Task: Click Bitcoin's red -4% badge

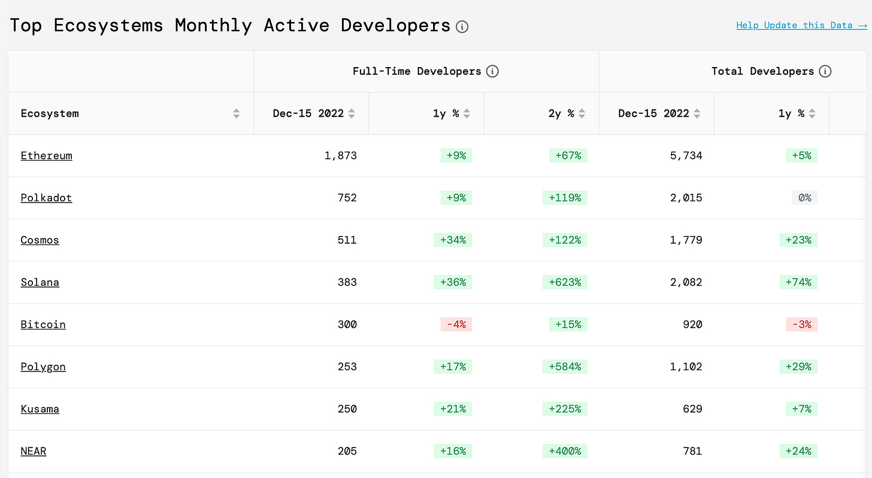Action: [x=456, y=325]
